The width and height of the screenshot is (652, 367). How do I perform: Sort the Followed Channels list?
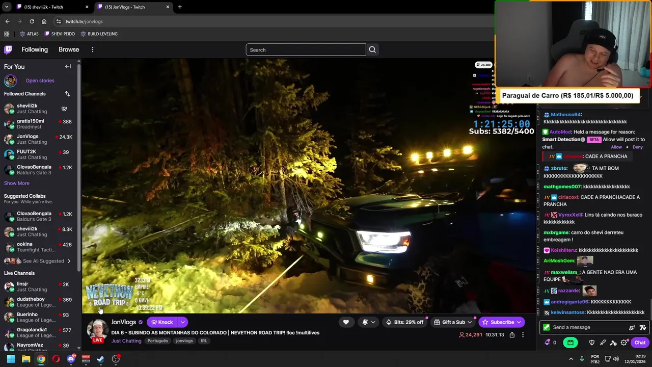(x=67, y=94)
